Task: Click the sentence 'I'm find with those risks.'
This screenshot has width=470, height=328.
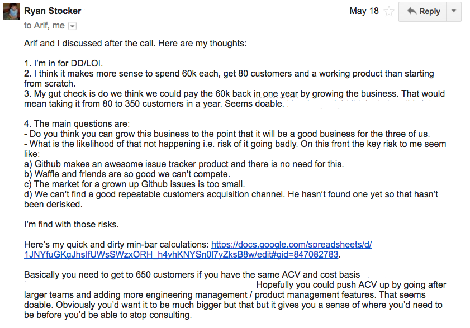Action: (72, 225)
